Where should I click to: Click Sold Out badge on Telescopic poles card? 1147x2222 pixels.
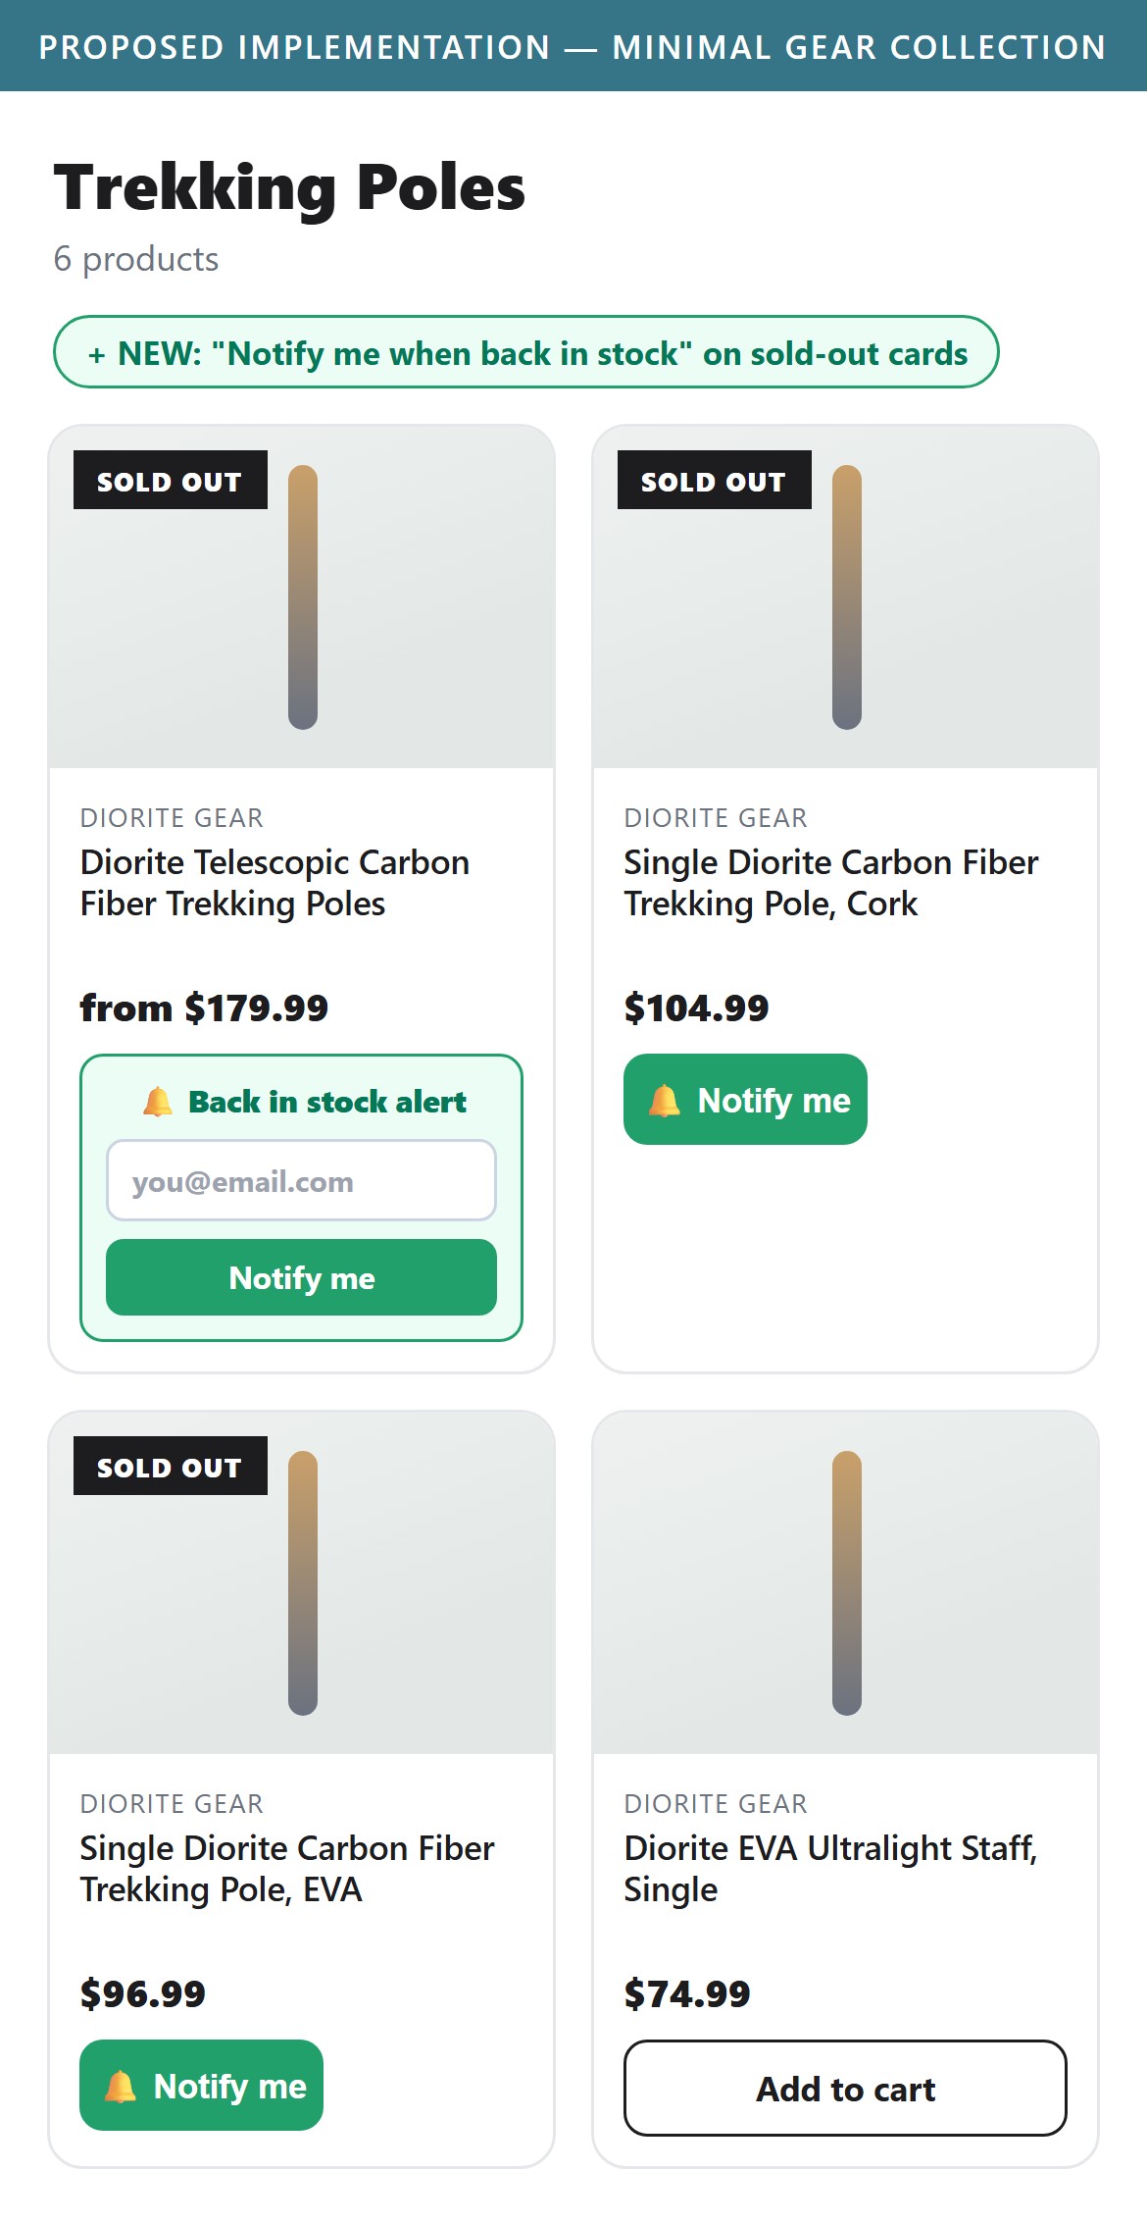click(171, 480)
